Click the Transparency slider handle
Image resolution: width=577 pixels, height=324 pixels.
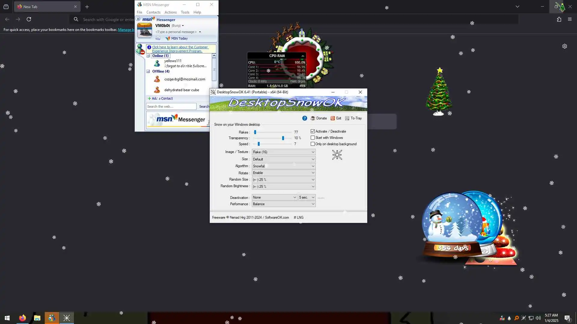tap(283, 138)
